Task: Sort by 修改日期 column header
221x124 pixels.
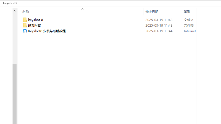Action: (x=152, y=12)
